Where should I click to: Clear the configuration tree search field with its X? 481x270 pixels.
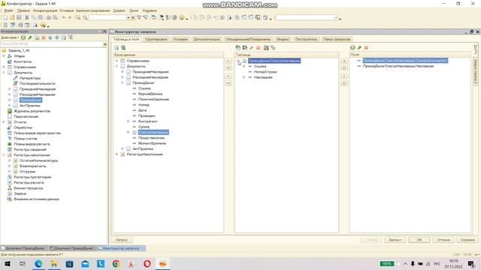point(105,44)
